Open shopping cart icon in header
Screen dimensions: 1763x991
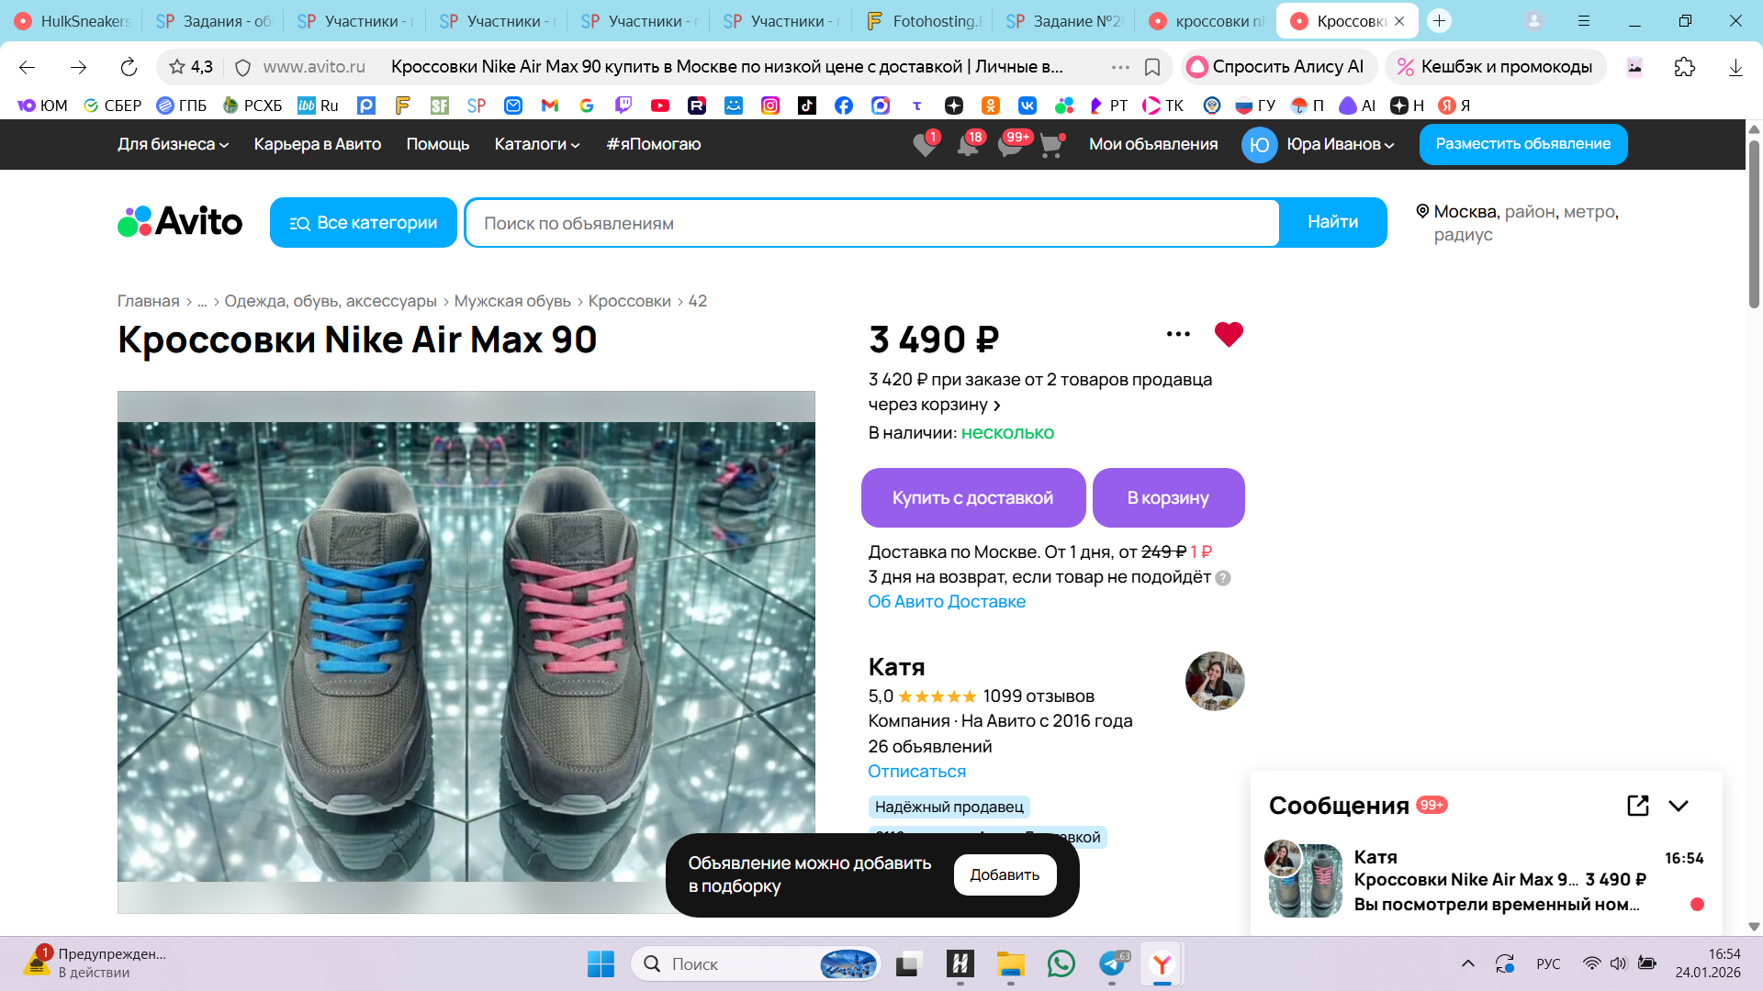click(x=1051, y=145)
